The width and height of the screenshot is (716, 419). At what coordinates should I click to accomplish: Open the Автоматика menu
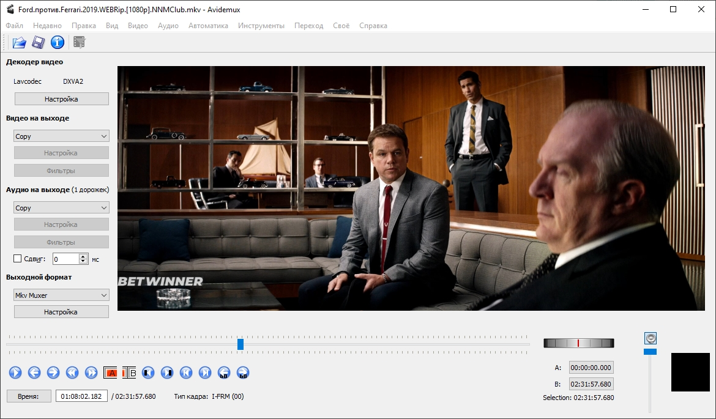[208, 26]
